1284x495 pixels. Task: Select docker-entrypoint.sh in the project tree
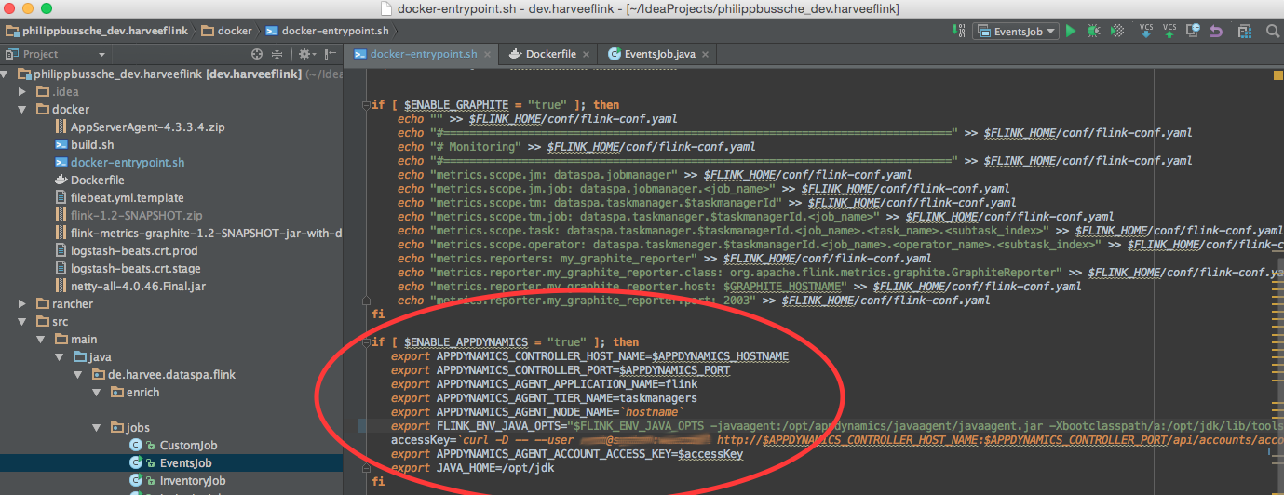119,162
